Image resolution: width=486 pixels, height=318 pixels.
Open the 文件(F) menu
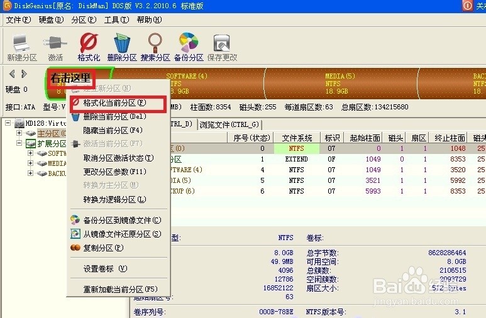19,20
